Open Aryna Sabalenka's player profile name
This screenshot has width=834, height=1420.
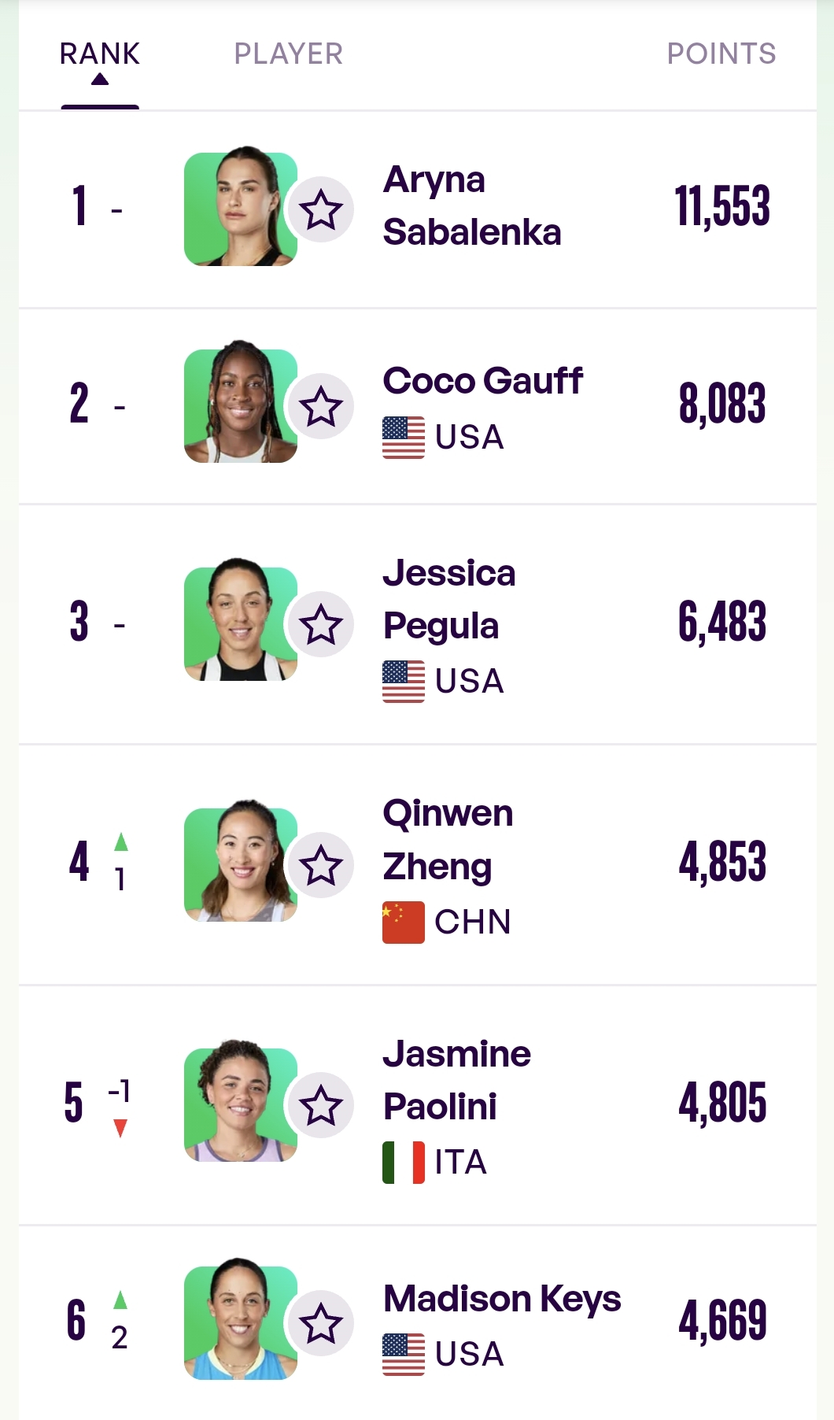472,205
